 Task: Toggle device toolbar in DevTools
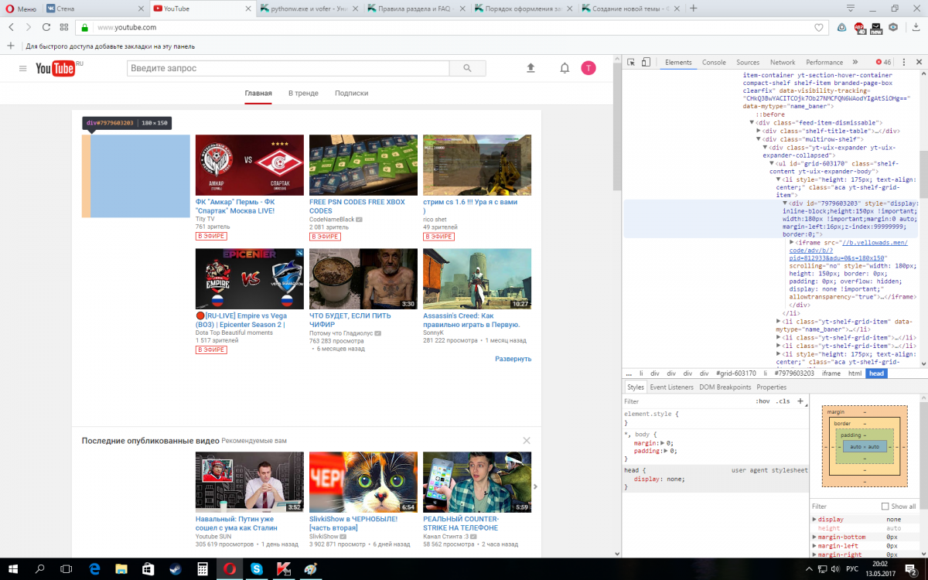(646, 63)
